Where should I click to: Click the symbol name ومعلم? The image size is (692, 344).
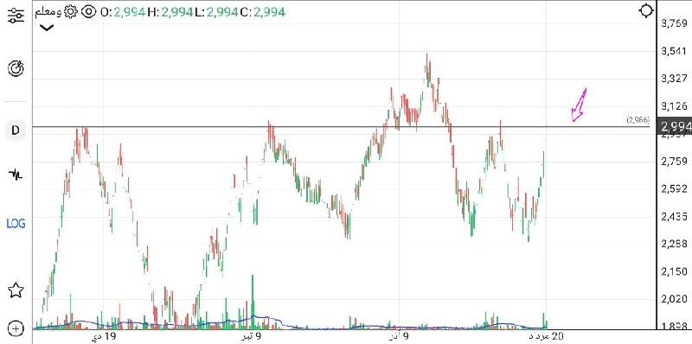click(48, 11)
